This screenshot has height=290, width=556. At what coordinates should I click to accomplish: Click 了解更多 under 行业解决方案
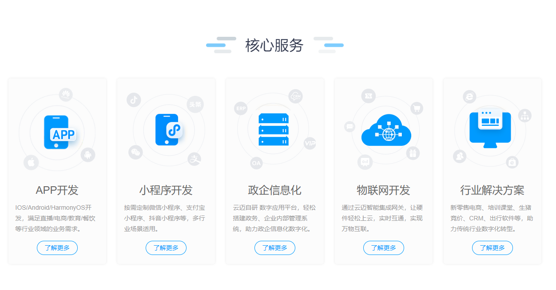click(492, 248)
